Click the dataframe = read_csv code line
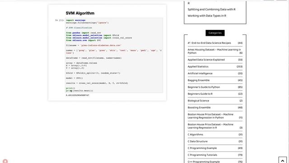Screen dimensions: 289x163 (x=93, y=58)
